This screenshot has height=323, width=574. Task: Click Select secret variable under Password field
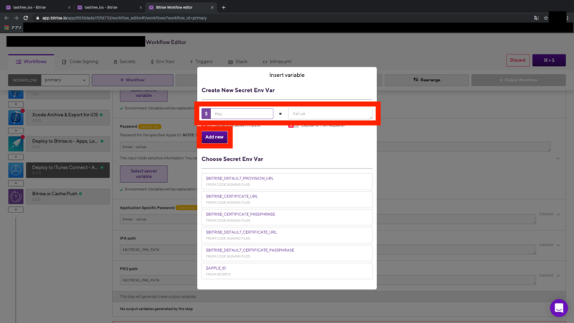pos(143,174)
